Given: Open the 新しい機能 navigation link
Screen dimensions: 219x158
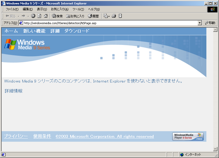Looking at the screenshot, I should point(34,31).
